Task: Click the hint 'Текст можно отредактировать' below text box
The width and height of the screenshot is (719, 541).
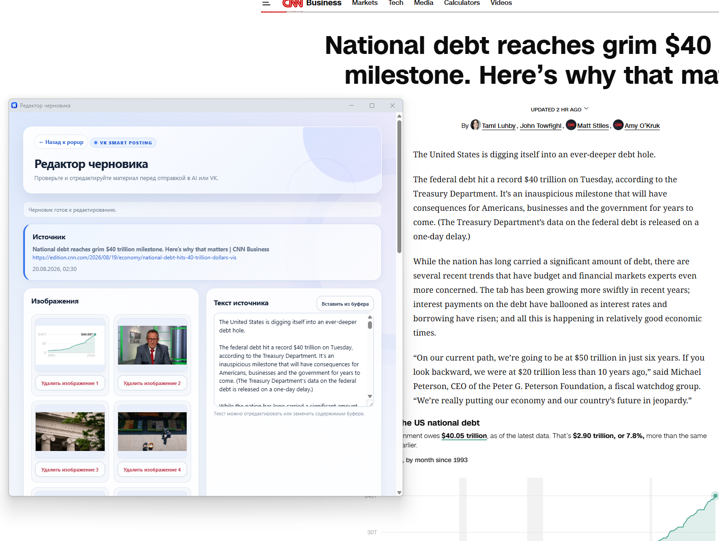Action: (289, 414)
